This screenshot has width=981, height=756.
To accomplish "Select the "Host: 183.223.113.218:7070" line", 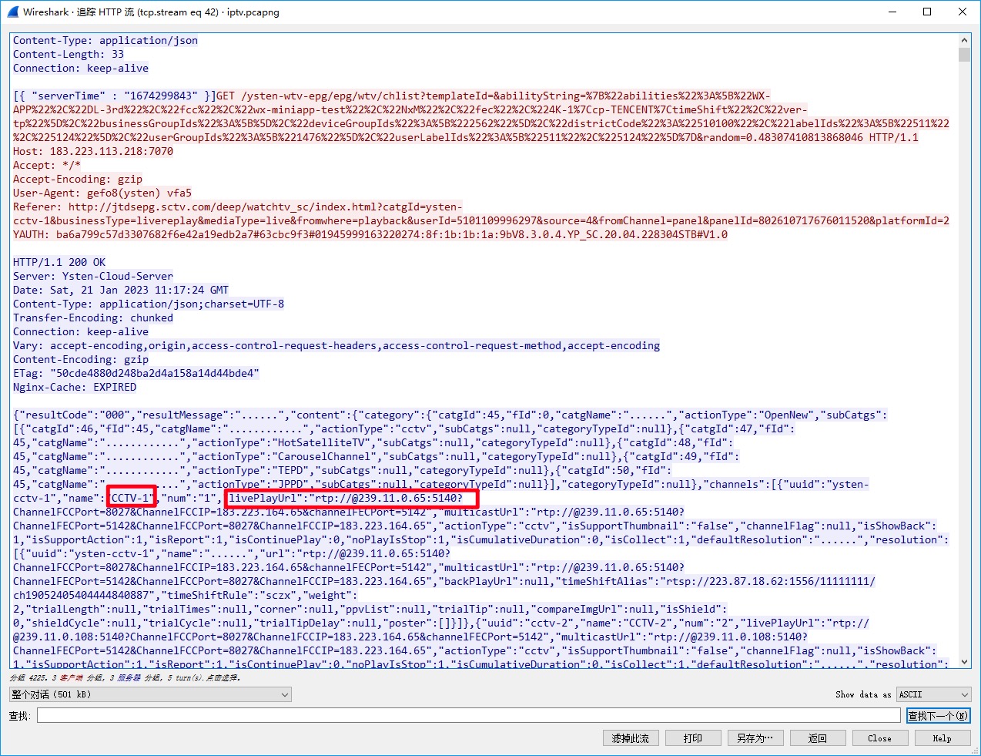I will point(93,152).
